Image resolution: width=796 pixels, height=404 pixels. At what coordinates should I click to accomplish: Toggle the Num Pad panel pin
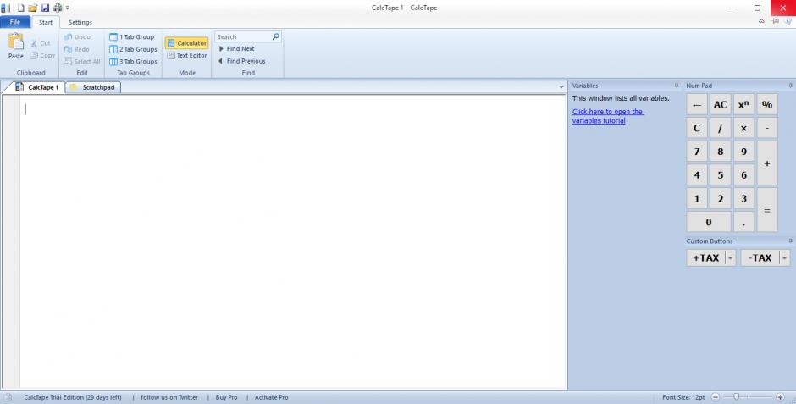click(x=790, y=86)
